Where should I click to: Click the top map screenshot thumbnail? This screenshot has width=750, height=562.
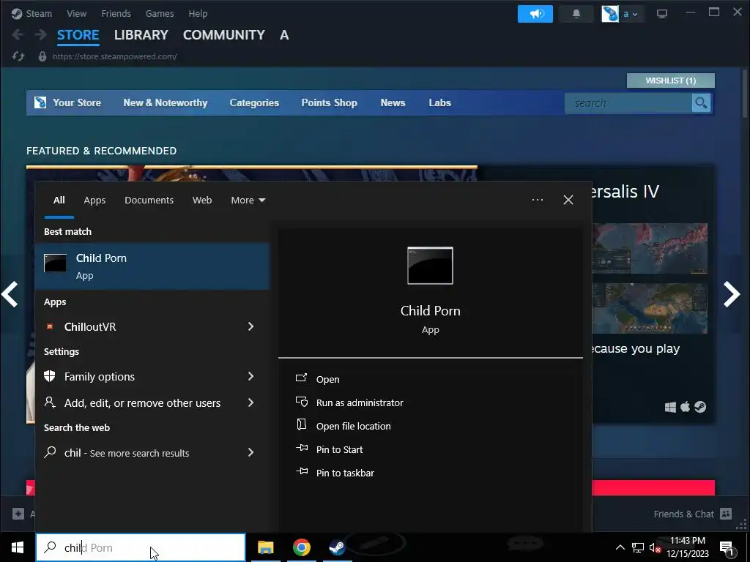(x=650, y=248)
